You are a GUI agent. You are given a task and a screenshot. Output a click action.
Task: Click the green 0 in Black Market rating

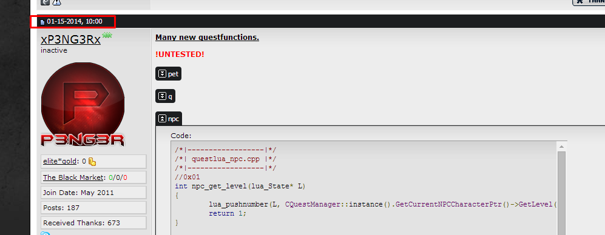point(110,177)
